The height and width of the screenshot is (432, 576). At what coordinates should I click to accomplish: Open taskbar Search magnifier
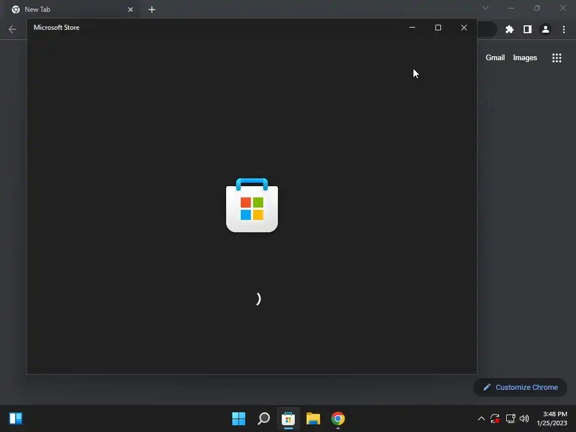264,418
